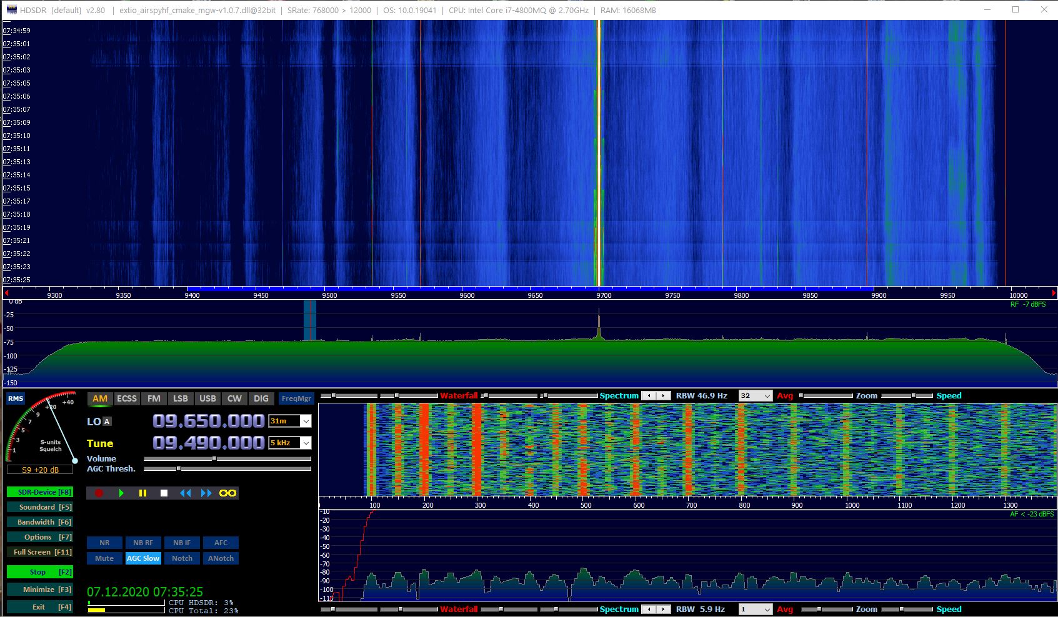Switch to DIG mode
Viewport: 1058px width, 617px height.
coord(261,398)
